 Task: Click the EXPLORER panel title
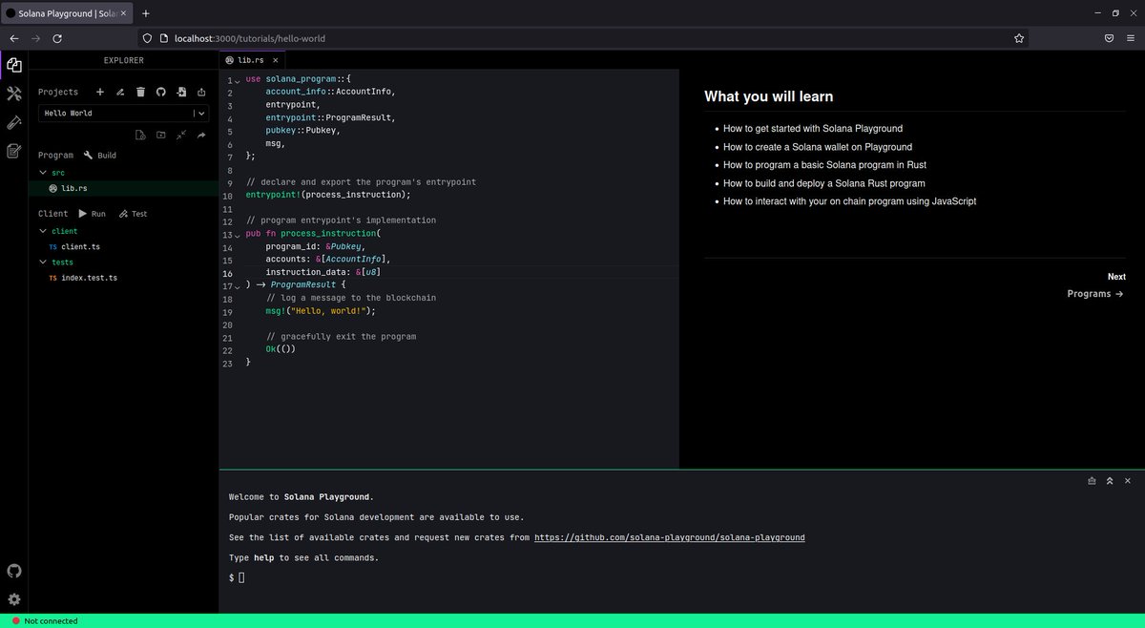point(124,60)
